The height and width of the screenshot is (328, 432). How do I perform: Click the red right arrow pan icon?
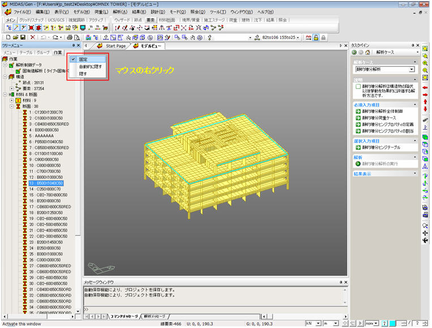pos(425,95)
